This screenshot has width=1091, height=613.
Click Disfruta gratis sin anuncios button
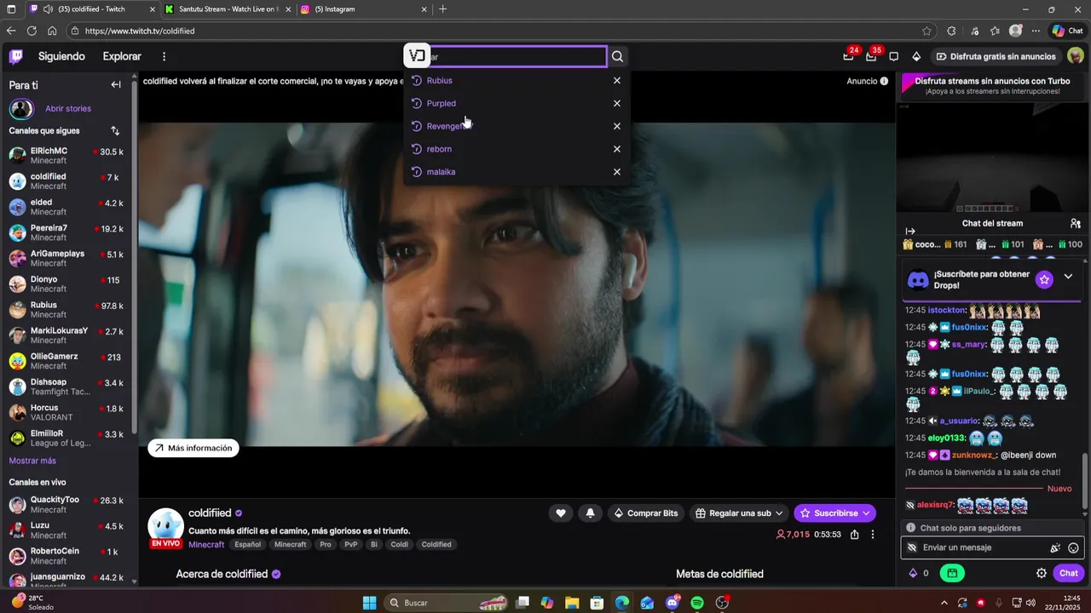996,56
